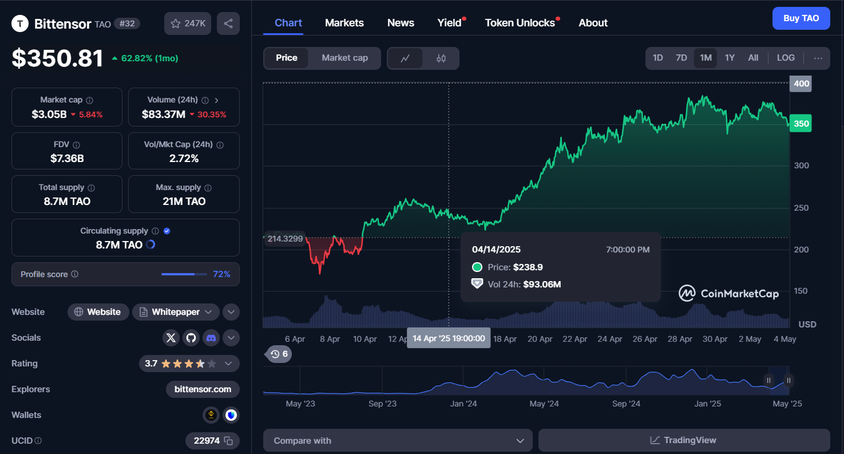Open the Website link button
Screen dimensions: 844x454
[97, 312]
